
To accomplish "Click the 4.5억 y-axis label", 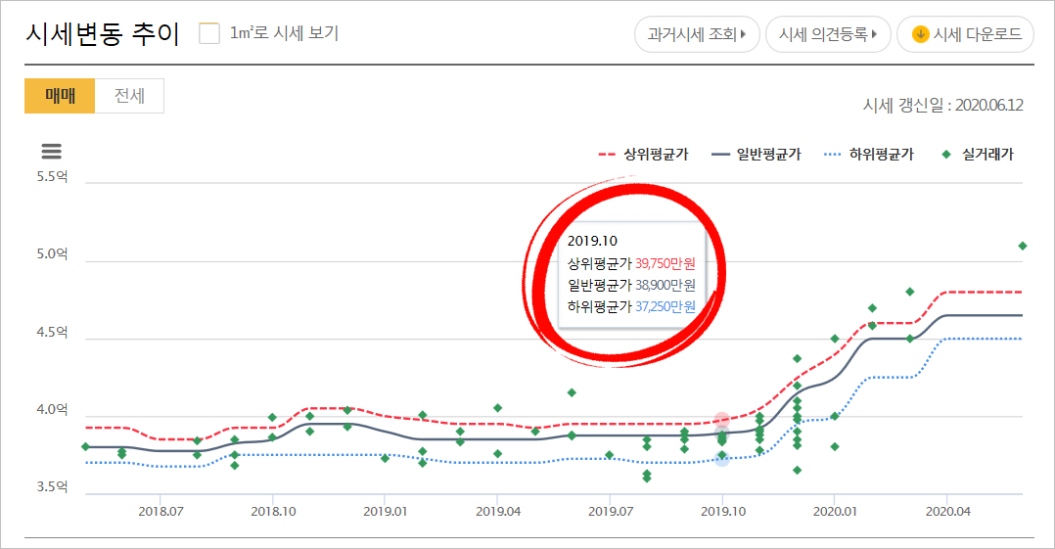I will pos(53,333).
